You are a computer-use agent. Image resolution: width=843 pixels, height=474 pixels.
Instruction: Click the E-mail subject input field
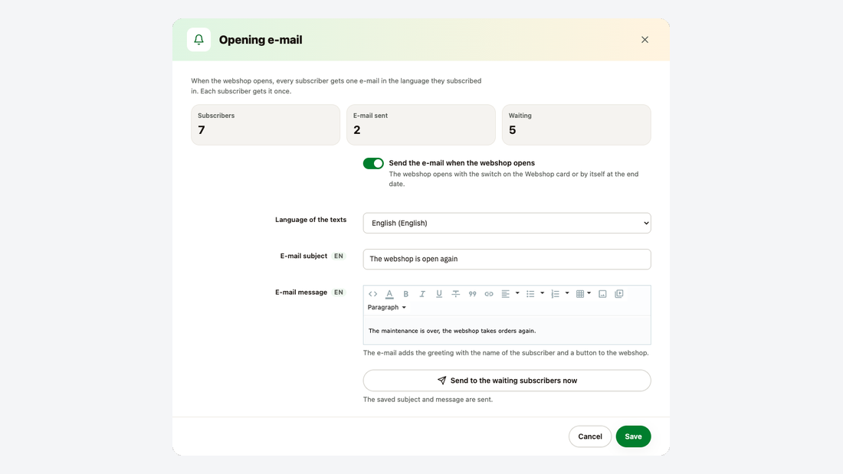pyautogui.click(x=507, y=259)
